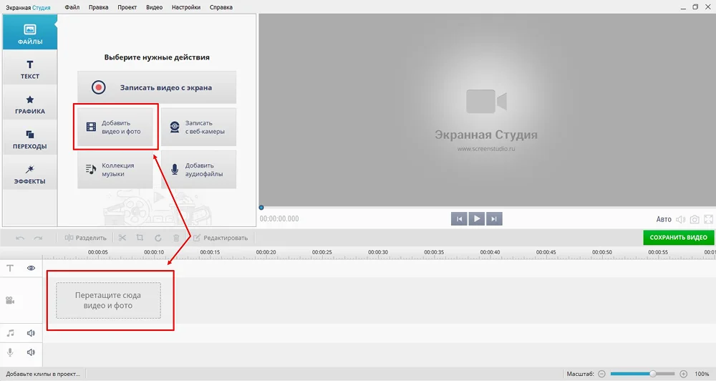Screen dimensions: 716x381
Task: Open the Эффекты sidebar tab
Action: 29,172
